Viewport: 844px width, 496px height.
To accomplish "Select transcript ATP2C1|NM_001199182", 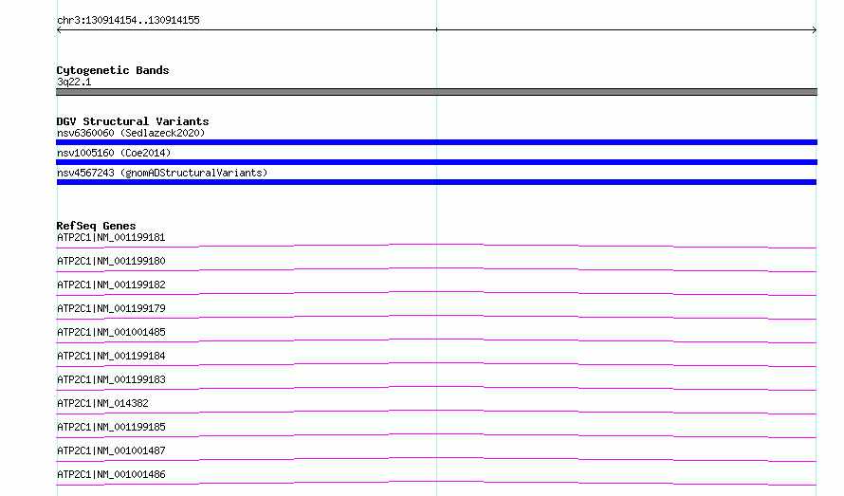I will pos(111,285).
